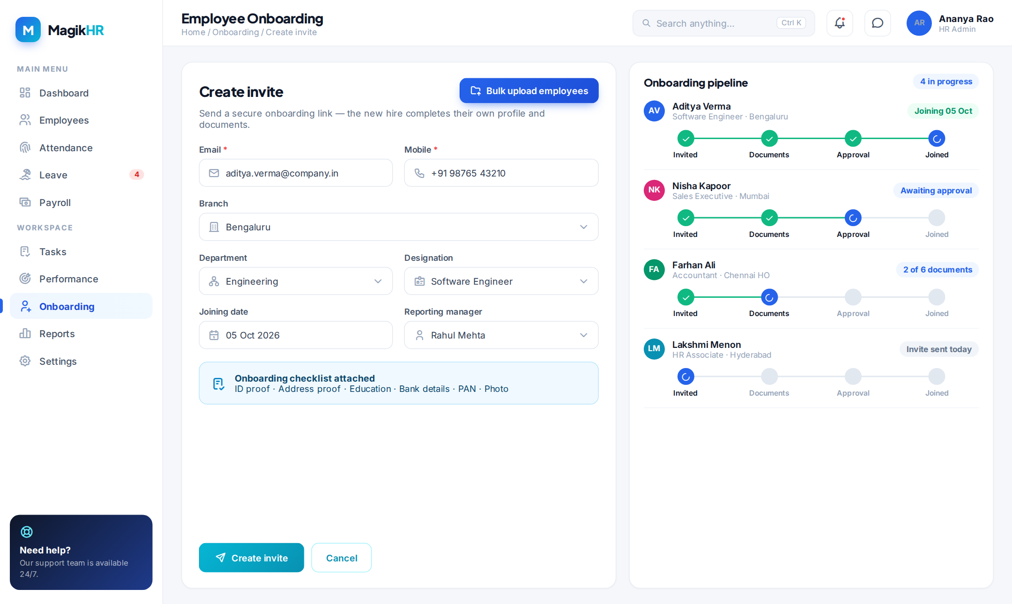Expand the Branch dropdown showing Bengaluru
1012x604 pixels.
coord(399,227)
